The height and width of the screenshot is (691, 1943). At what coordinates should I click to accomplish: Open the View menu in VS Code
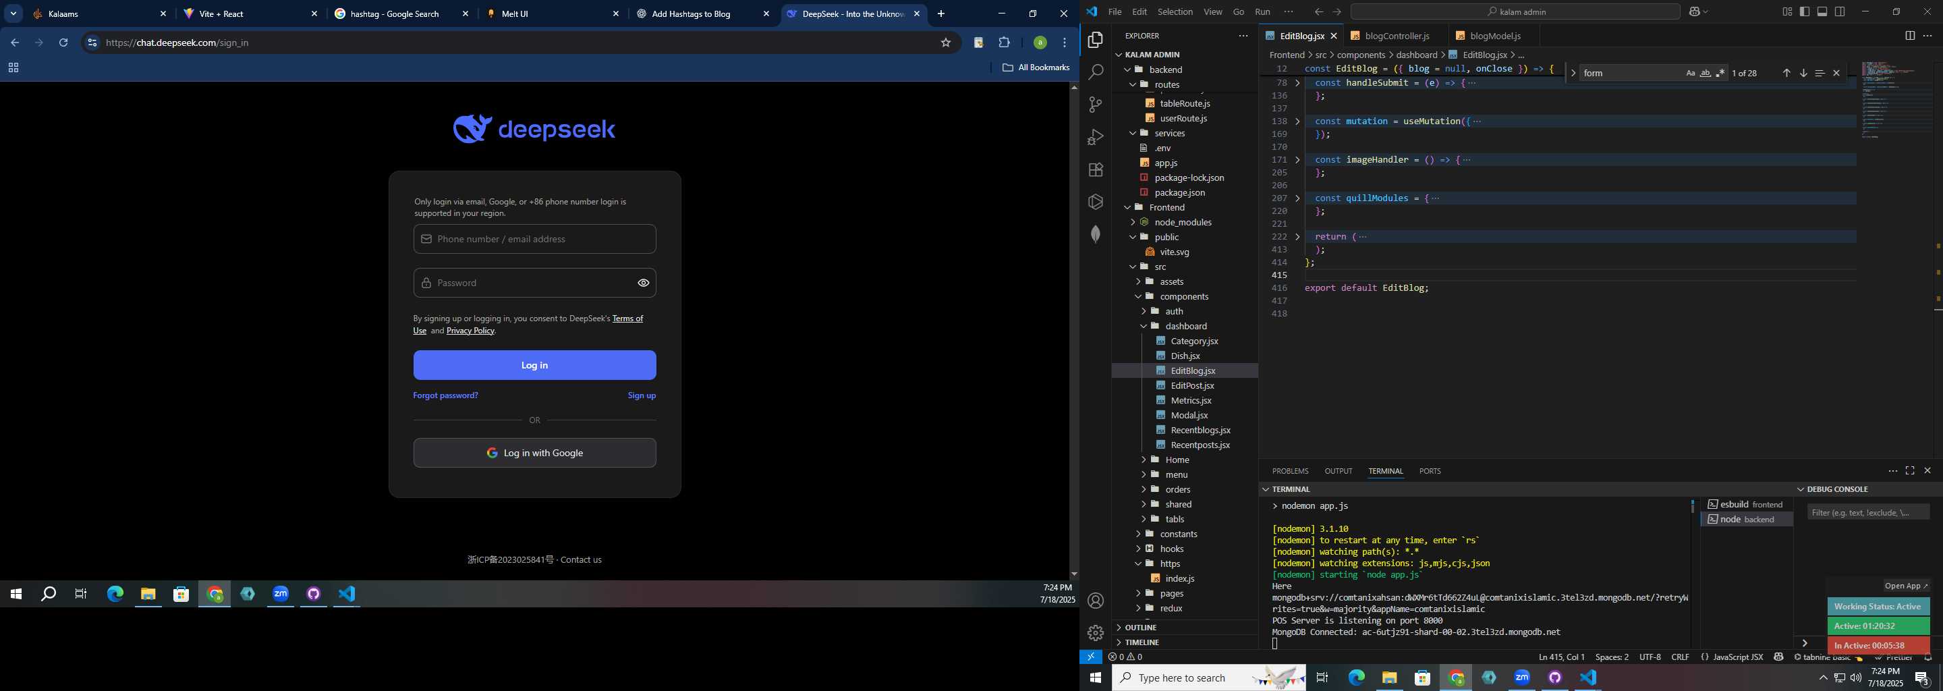pos(1213,12)
